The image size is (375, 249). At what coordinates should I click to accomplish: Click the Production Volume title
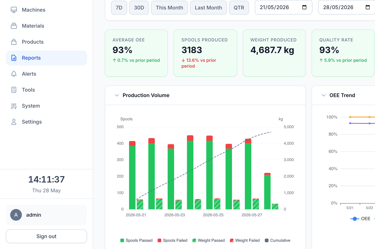click(146, 95)
